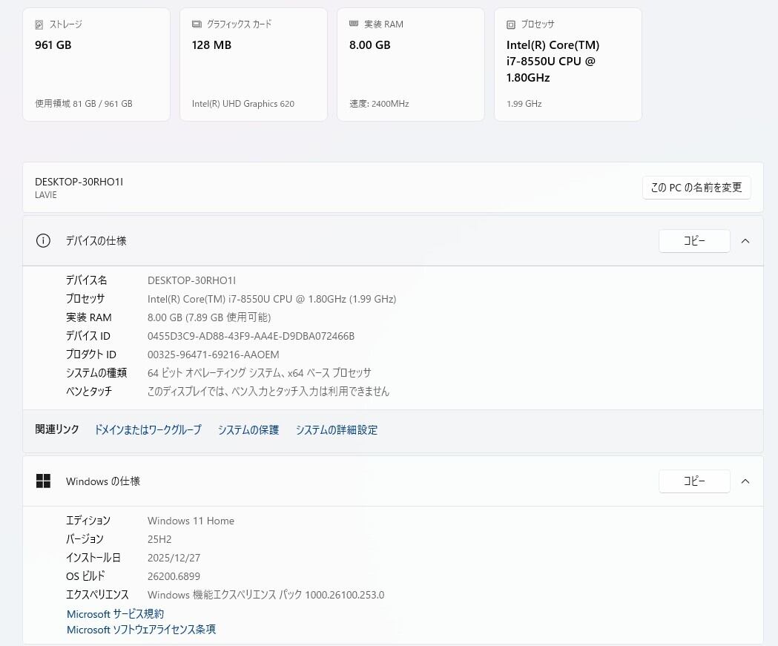Copy Windows specs with the Windows の仕様 コピー button
Image resolution: width=778 pixels, height=646 pixels.
click(x=693, y=481)
